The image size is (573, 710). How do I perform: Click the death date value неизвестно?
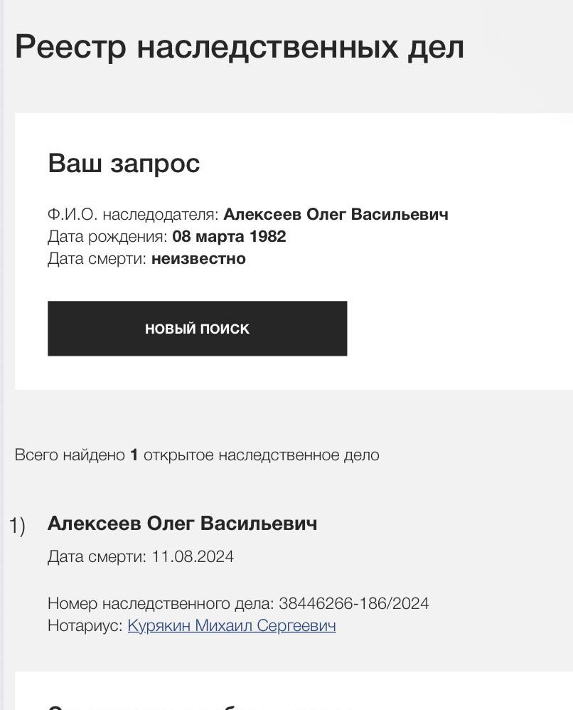[x=198, y=259]
